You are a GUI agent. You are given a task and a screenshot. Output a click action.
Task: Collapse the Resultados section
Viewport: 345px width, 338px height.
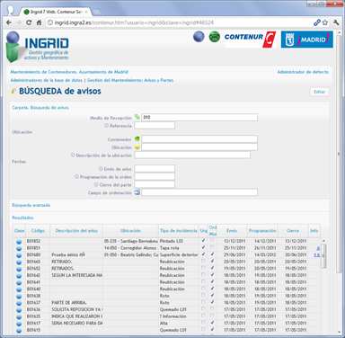[x=22, y=218]
